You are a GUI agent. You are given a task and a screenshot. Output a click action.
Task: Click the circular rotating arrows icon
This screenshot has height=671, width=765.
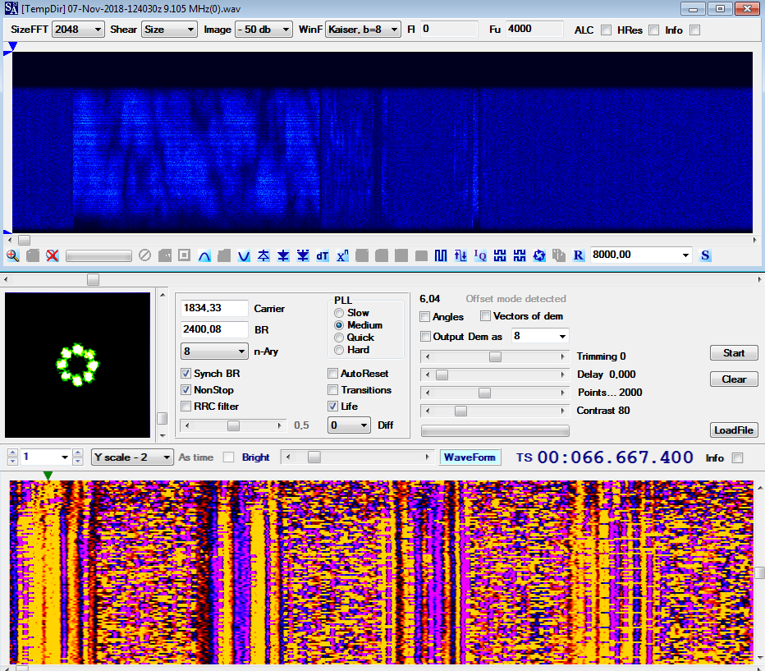point(539,255)
